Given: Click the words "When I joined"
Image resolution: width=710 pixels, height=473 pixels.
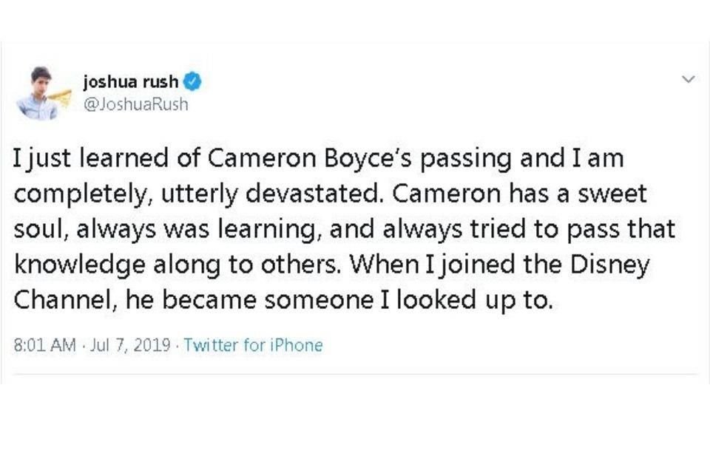Looking at the screenshot, I should pyautogui.click(x=432, y=265).
